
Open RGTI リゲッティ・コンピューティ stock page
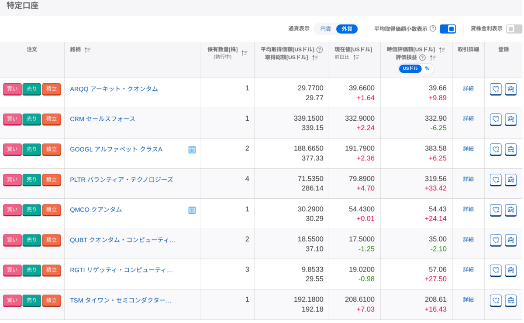(121, 270)
